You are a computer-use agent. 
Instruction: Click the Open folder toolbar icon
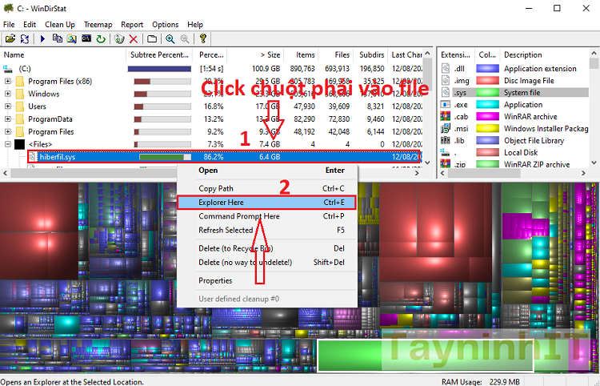tap(10, 38)
